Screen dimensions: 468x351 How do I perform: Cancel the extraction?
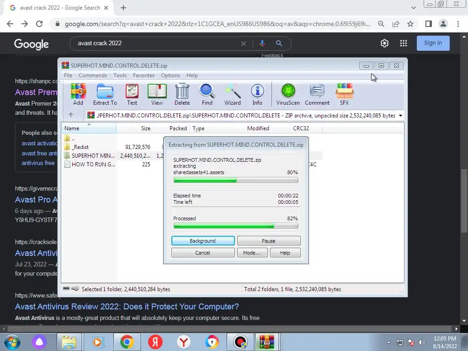click(x=203, y=252)
